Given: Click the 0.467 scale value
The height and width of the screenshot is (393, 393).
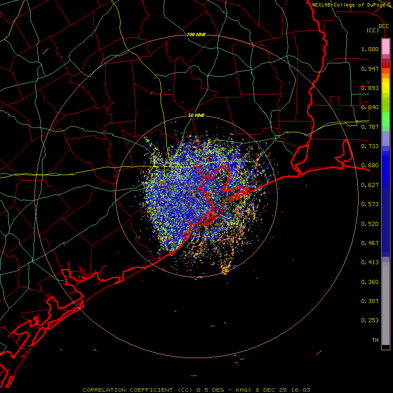Looking at the screenshot, I should pyautogui.click(x=370, y=243).
